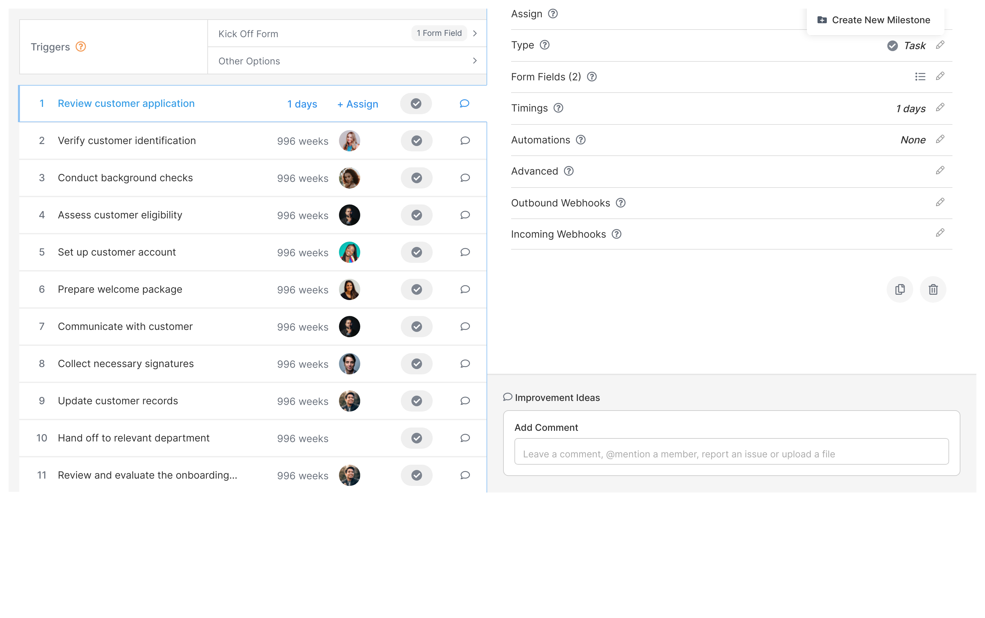The height and width of the screenshot is (618, 985).
Task: Expand the Advanced section
Action: click(941, 171)
